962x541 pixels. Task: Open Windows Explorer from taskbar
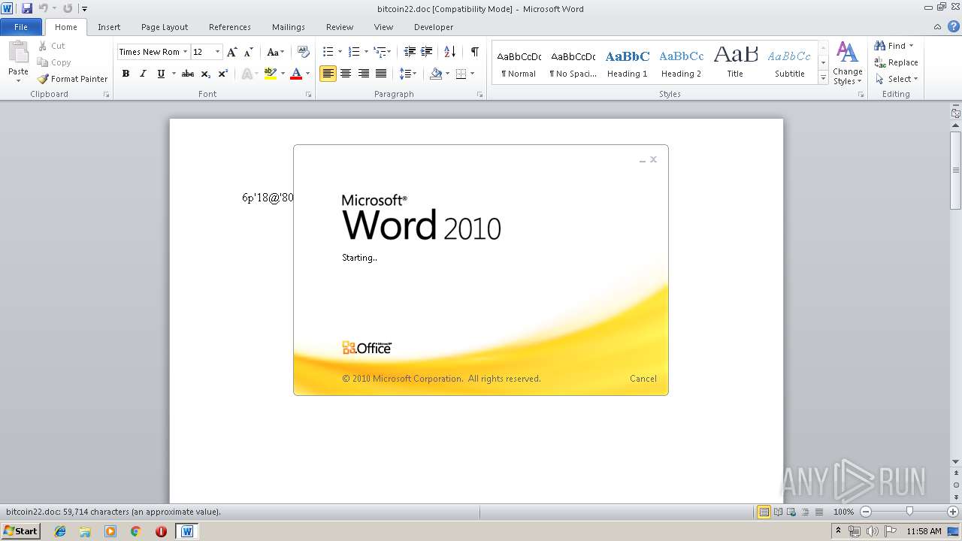pyautogui.click(x=85, y=531)
